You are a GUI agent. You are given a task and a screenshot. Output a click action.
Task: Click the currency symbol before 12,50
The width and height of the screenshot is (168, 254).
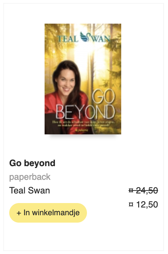[x=131, y=205]
